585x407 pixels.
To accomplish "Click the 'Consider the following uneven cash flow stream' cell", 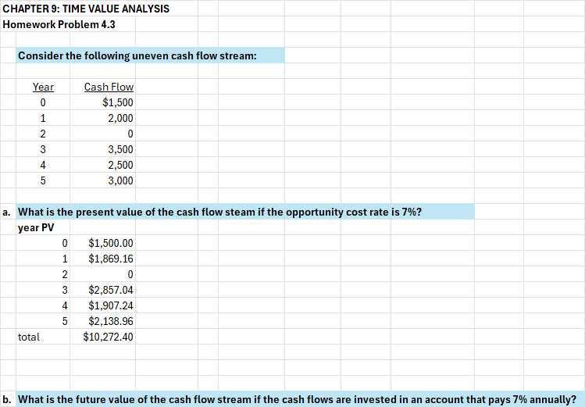I will (x=151, y=55).
